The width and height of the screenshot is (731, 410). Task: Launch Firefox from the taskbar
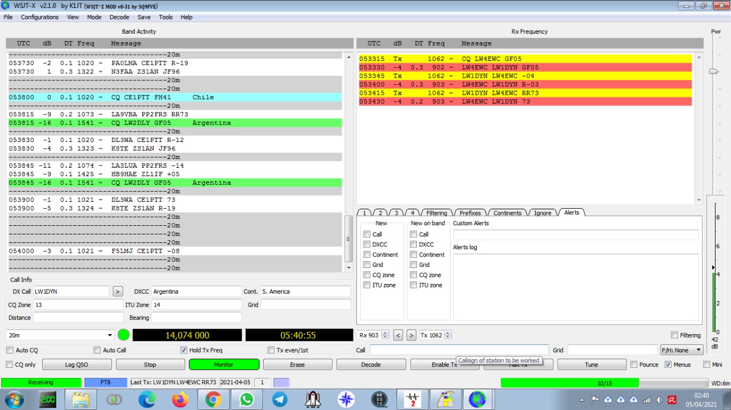coord(180,400)
